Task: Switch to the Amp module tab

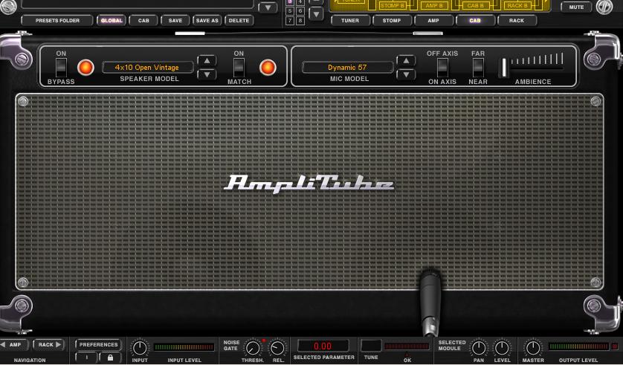Action: click(433, 20)
